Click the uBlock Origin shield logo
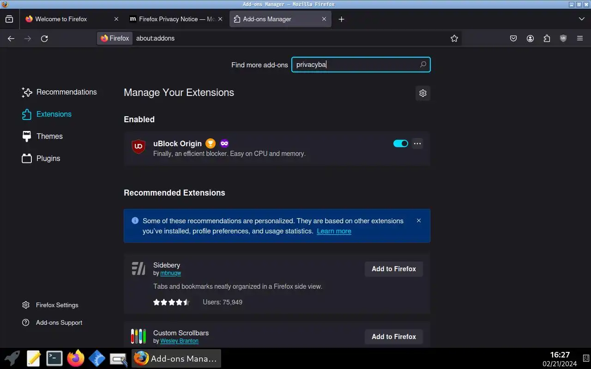 (139, 147)
